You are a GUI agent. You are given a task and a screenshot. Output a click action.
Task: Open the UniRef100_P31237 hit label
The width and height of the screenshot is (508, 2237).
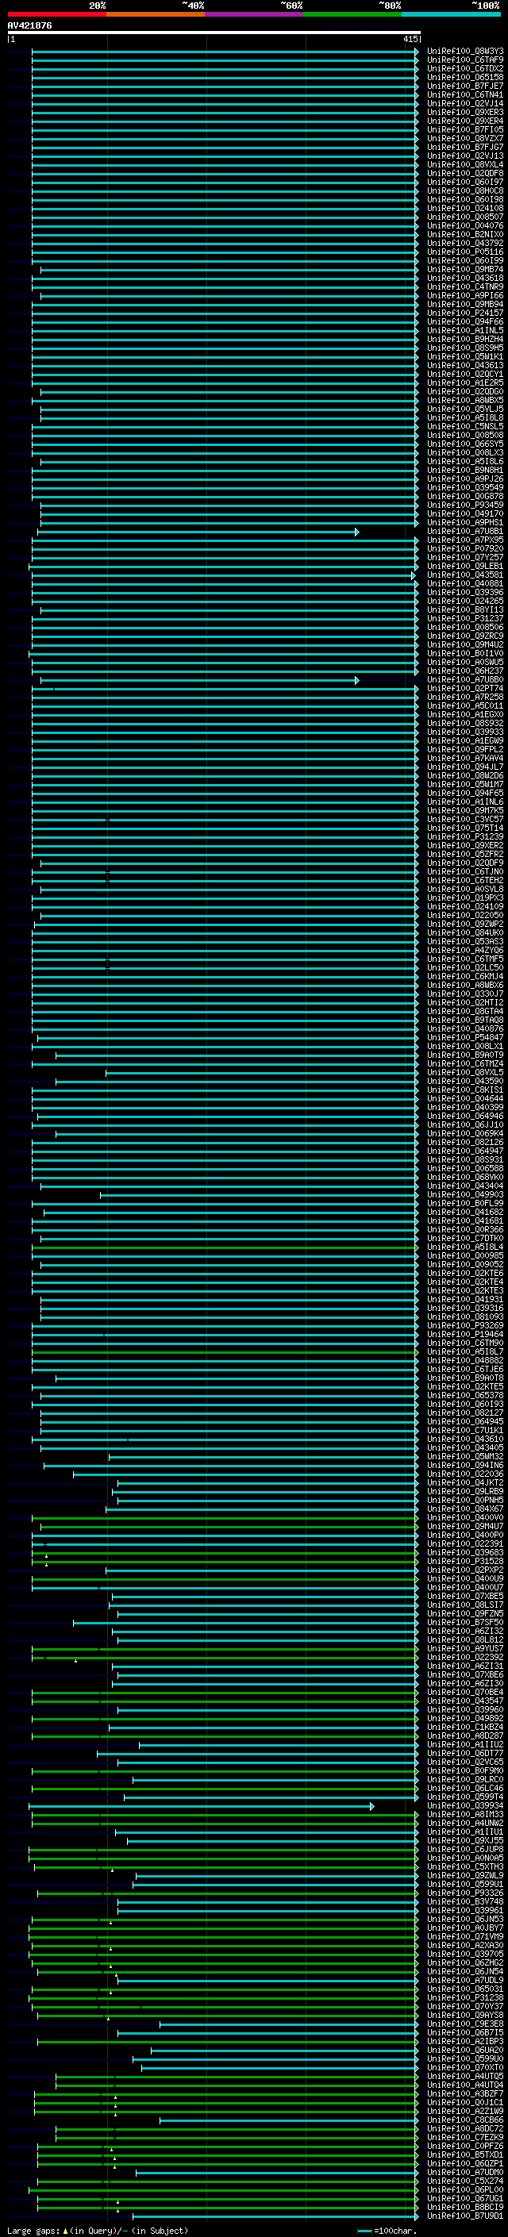464,618
